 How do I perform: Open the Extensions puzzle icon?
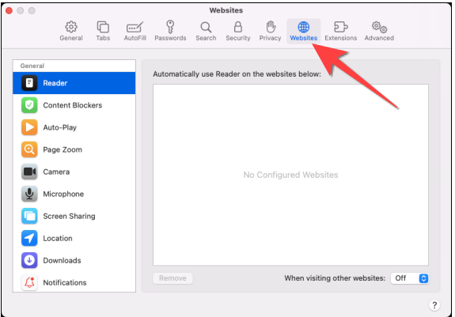tap(341, 27)
